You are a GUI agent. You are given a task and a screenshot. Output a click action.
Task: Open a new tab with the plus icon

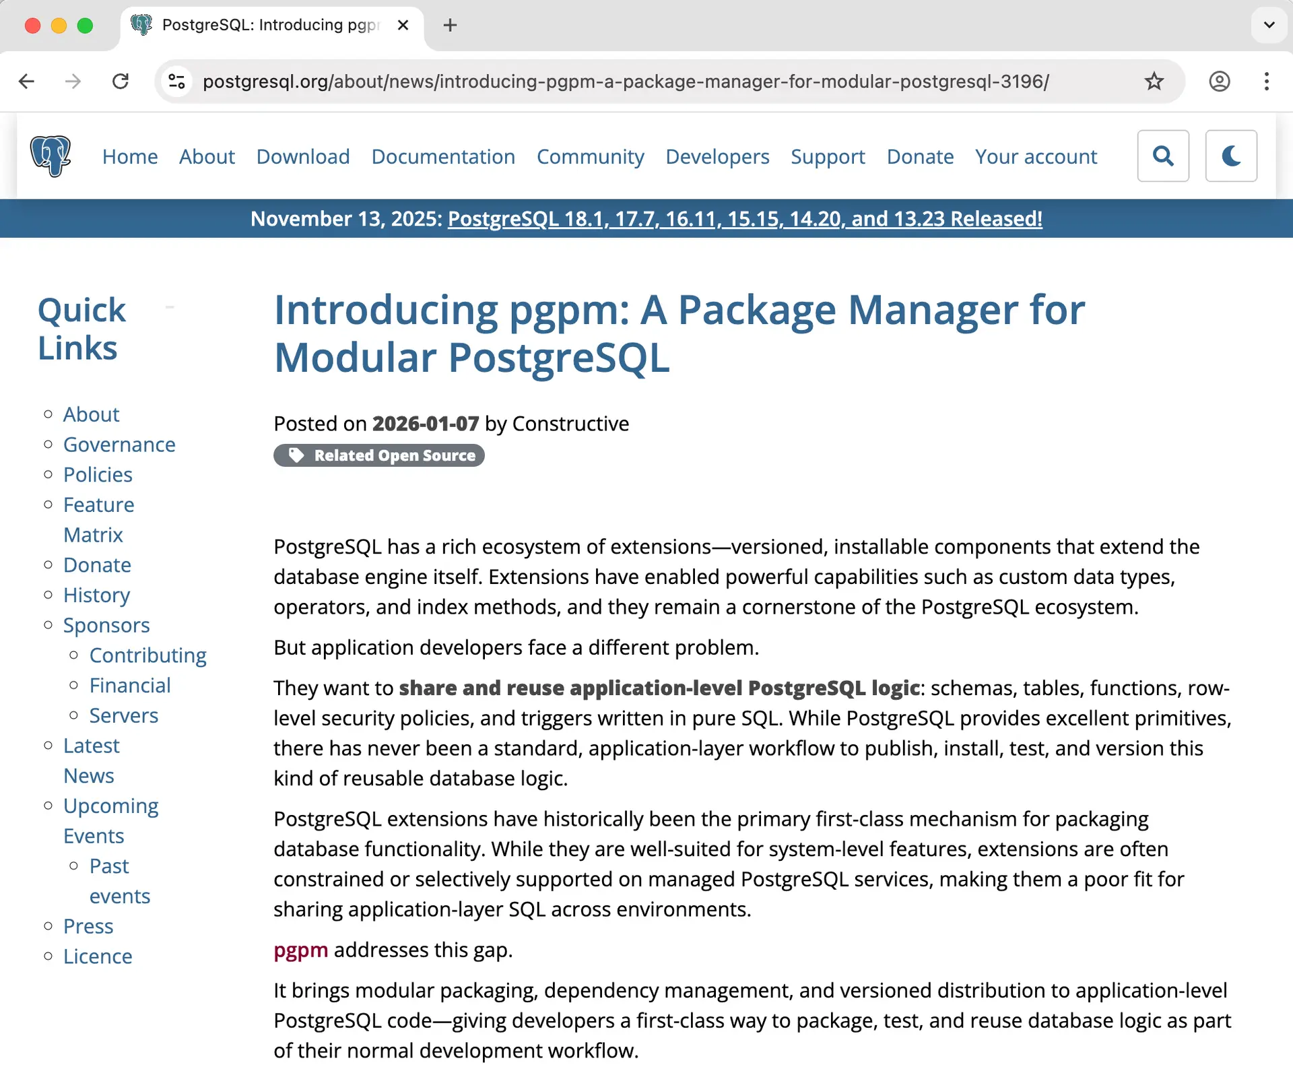point(450,26)
